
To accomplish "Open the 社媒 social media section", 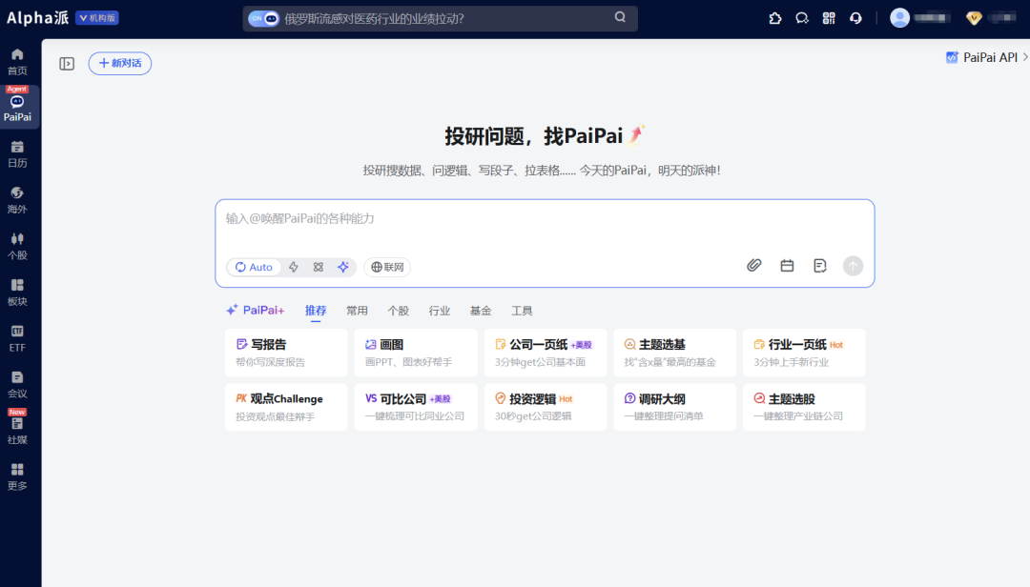I will pos(17,431).
